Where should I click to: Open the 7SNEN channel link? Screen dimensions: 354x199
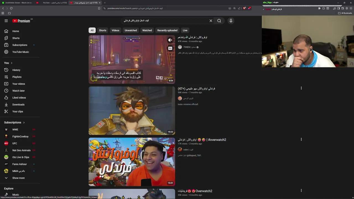(x=189, y=47)
